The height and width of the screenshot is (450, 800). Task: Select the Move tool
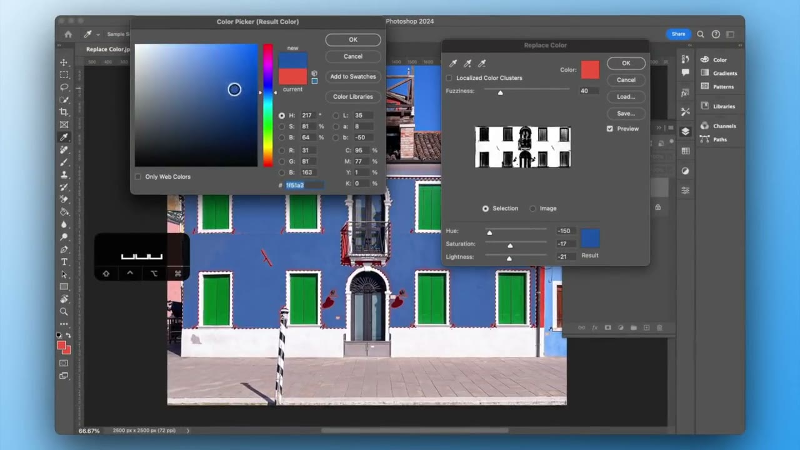(64, 62)
